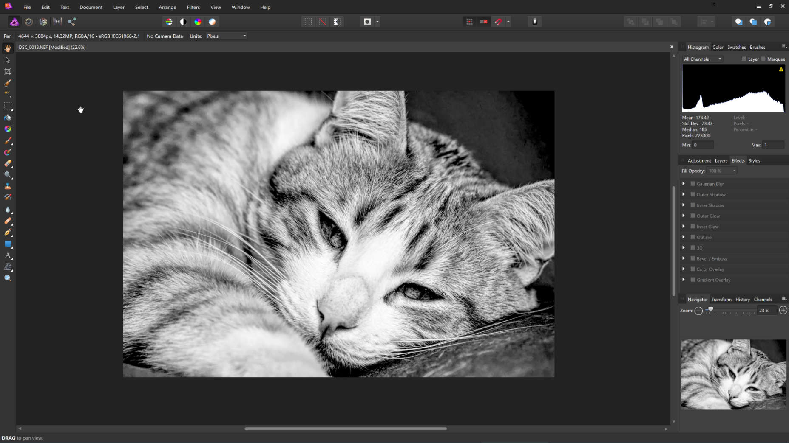Enable the Outer Shadow effect checkbox
Image resolution: width=789 pixels, height=443 pixels.
click(693, 194)
